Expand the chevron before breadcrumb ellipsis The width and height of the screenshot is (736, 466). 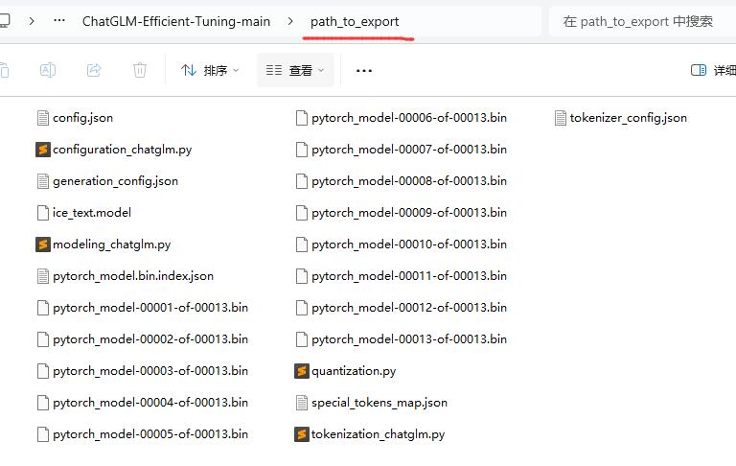32,21
